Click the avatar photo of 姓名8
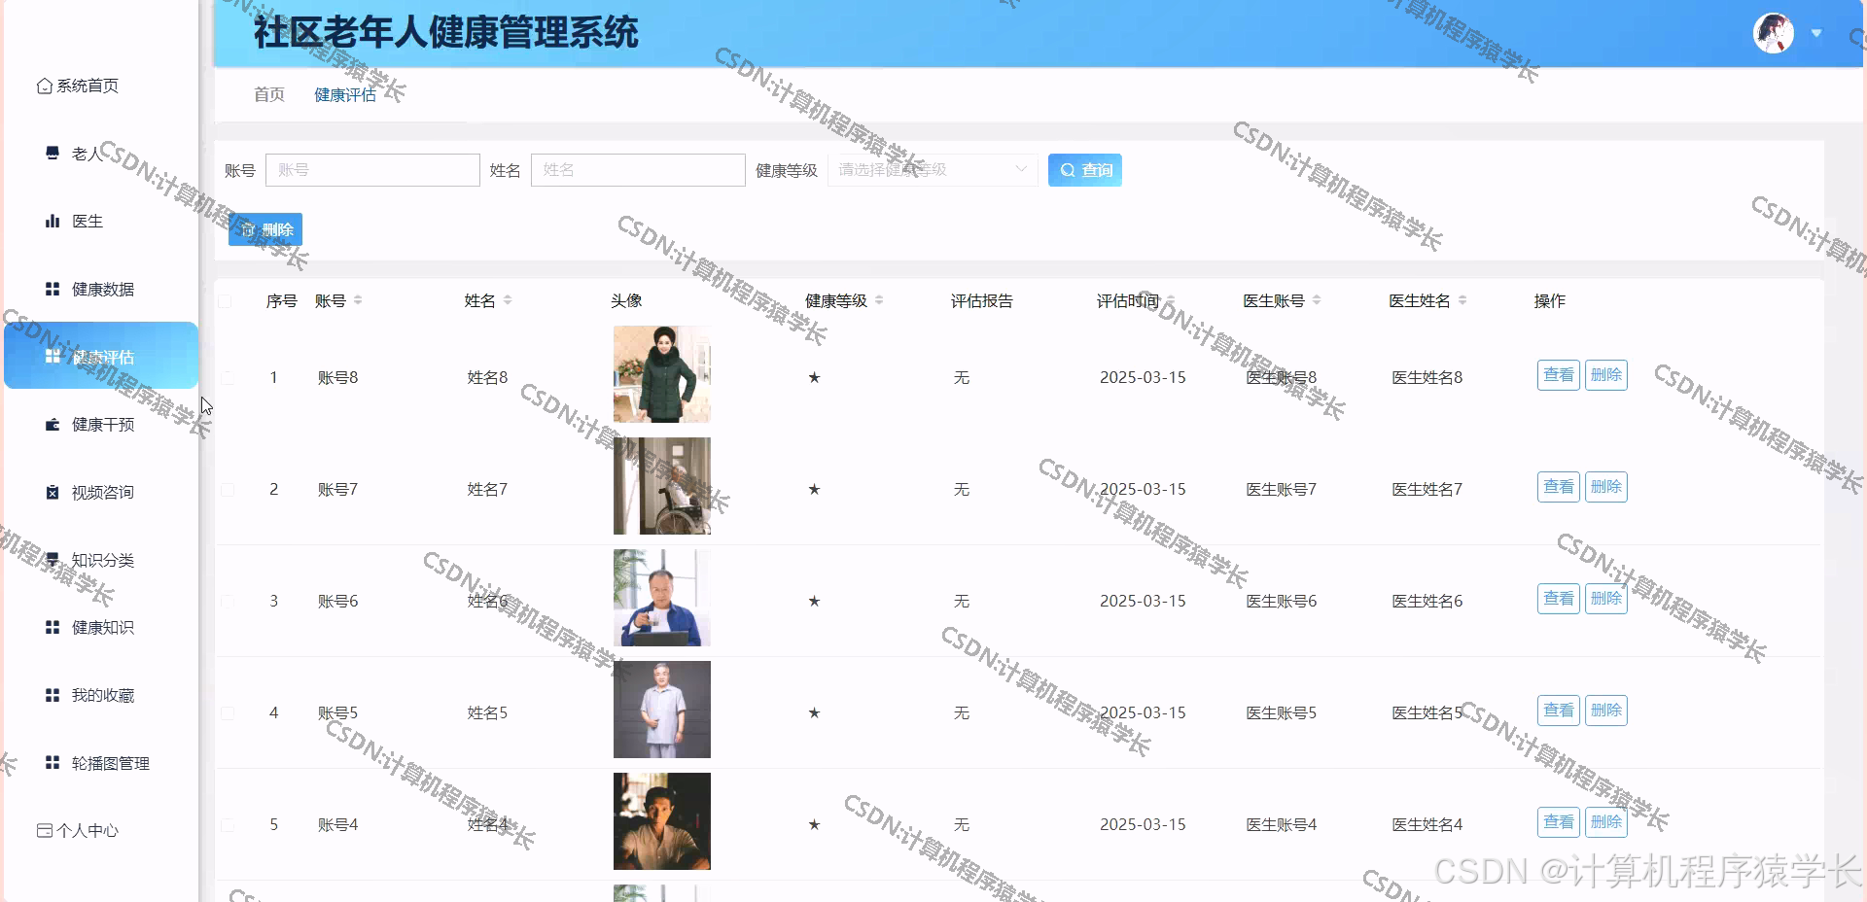The image size is (1867, 902). click(662, 374)
